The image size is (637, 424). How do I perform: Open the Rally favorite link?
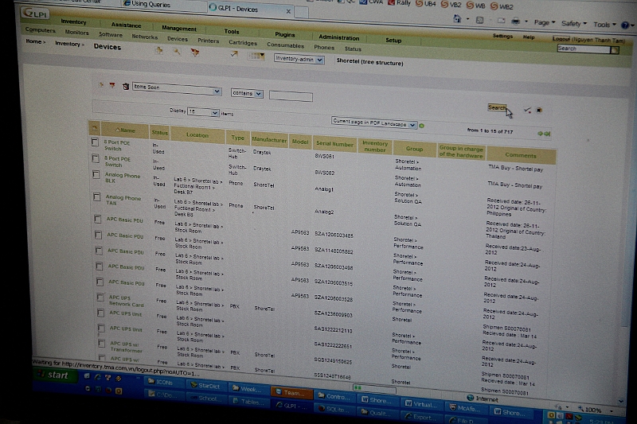pos(400,3)
